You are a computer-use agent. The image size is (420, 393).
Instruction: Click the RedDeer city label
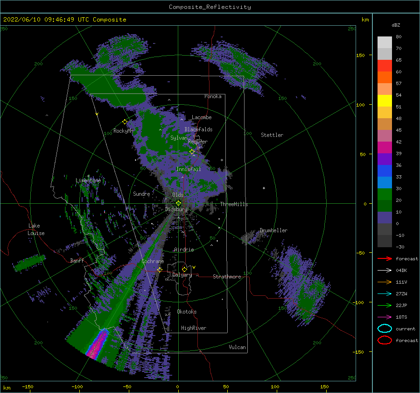198,142
